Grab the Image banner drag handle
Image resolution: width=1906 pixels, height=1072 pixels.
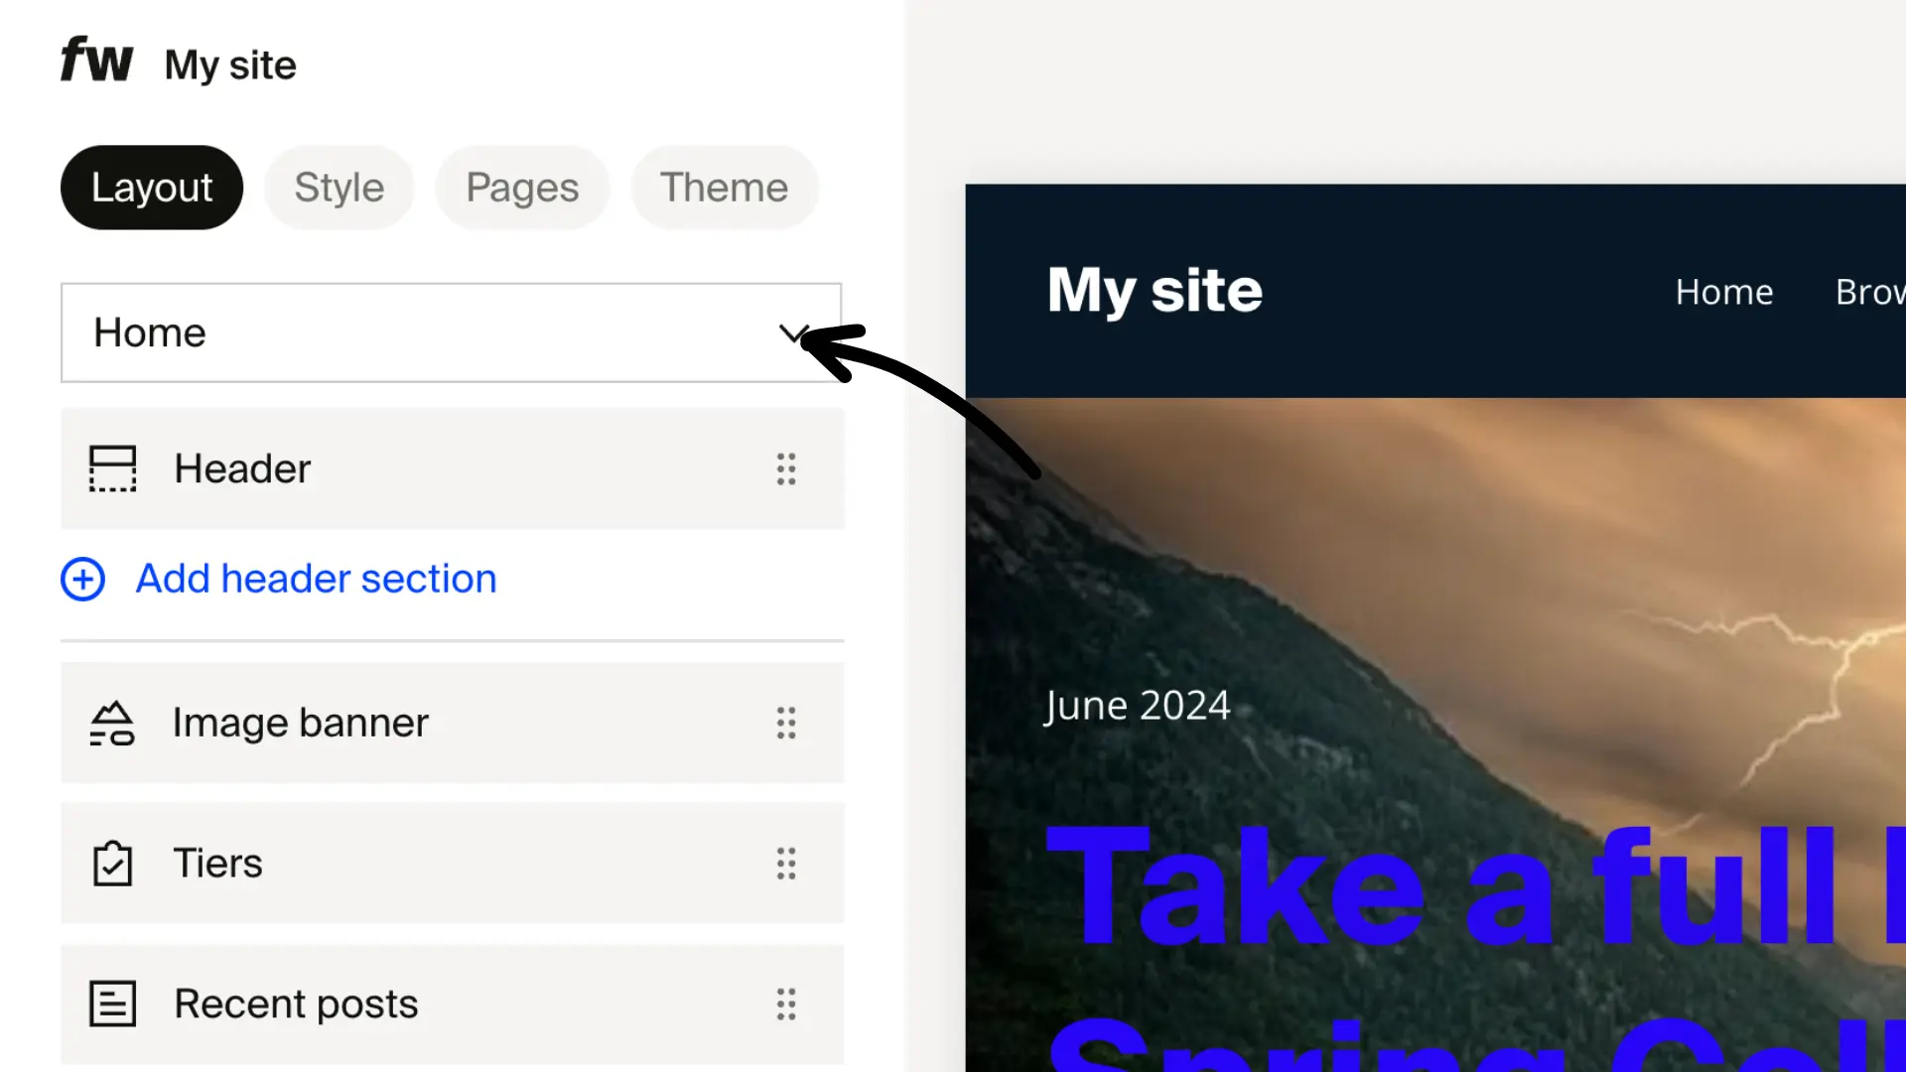click(x=785, y=724)
